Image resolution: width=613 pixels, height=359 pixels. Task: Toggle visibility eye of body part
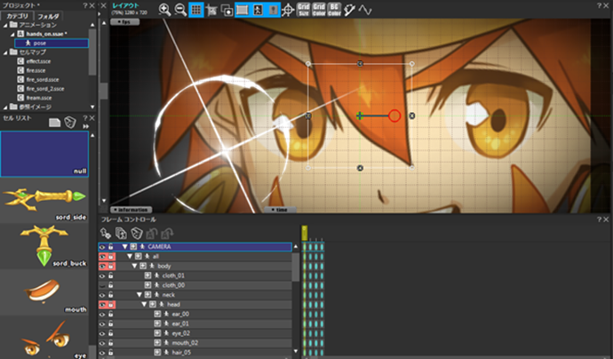102,266
